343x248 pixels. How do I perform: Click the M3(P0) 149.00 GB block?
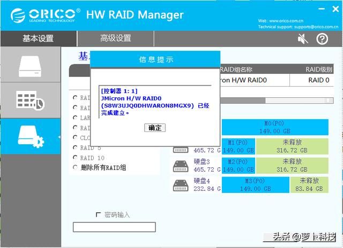[256, 185]
